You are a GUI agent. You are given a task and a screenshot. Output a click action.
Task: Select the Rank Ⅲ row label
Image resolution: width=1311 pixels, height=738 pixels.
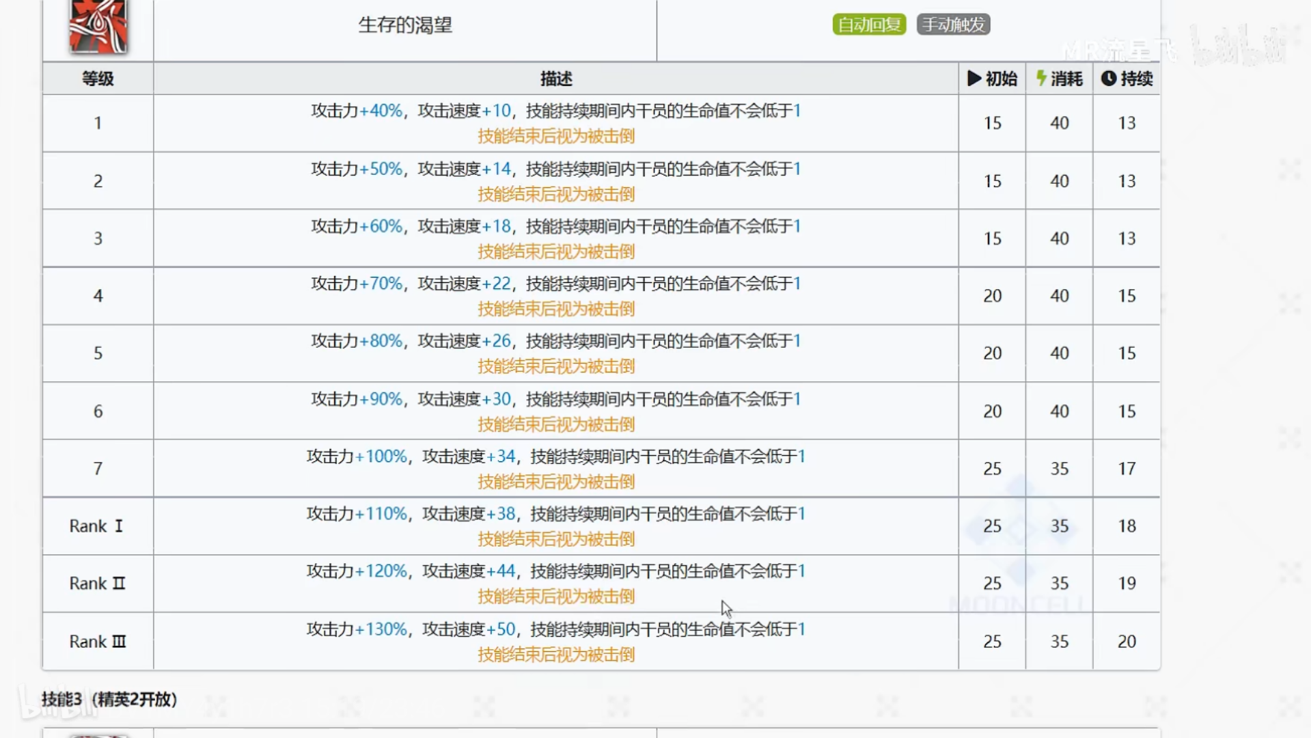(x=98, y=642)
